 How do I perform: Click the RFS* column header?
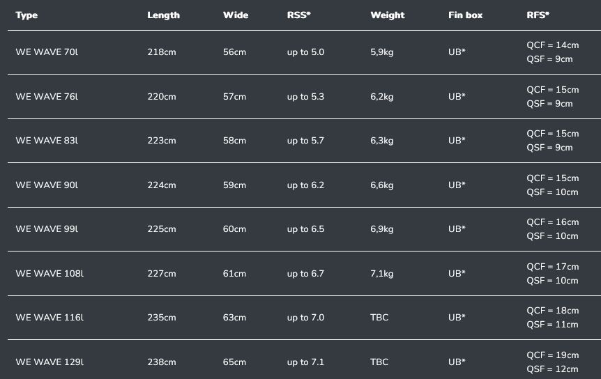[538, 15]
